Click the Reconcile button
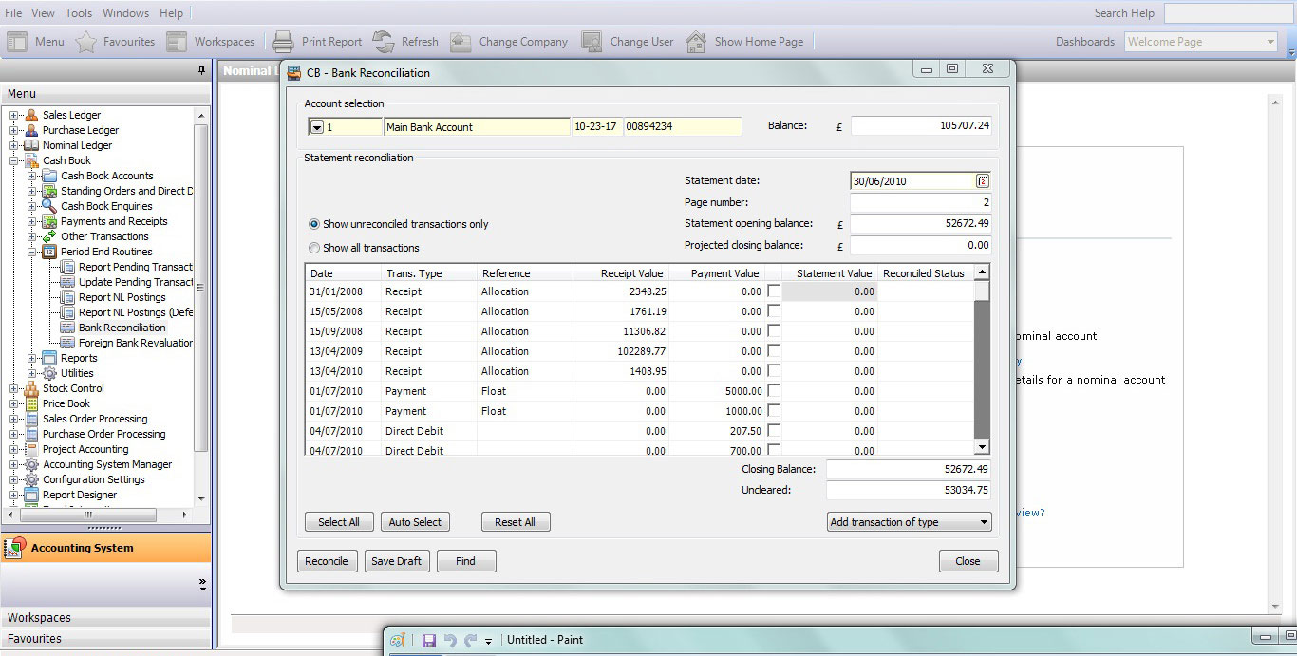Screen dimensions: 1297x656 click(327, 561)
